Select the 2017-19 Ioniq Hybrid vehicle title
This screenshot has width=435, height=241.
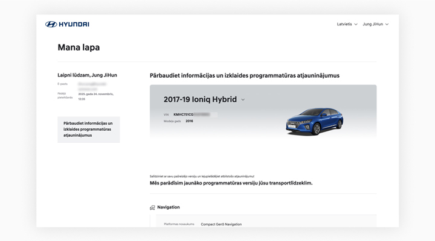click(x=200, y=99)
